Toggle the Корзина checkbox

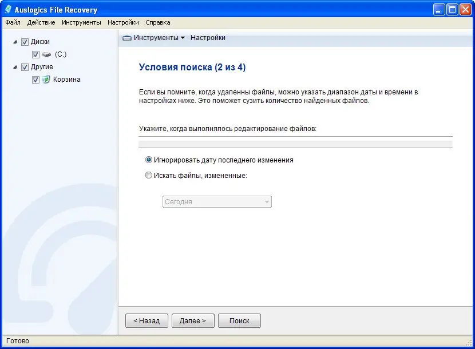point(35,80)
